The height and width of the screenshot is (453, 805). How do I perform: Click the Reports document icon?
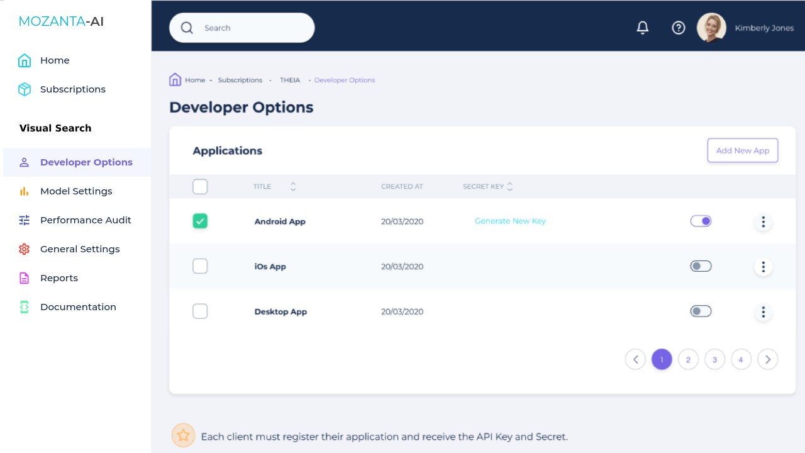click(x=25, y=278)
